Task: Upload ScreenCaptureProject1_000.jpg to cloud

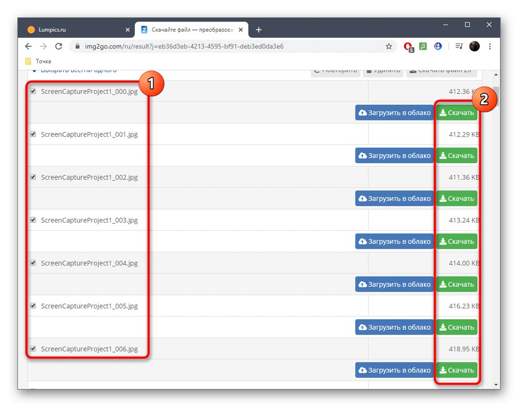Action: point(394,113)
